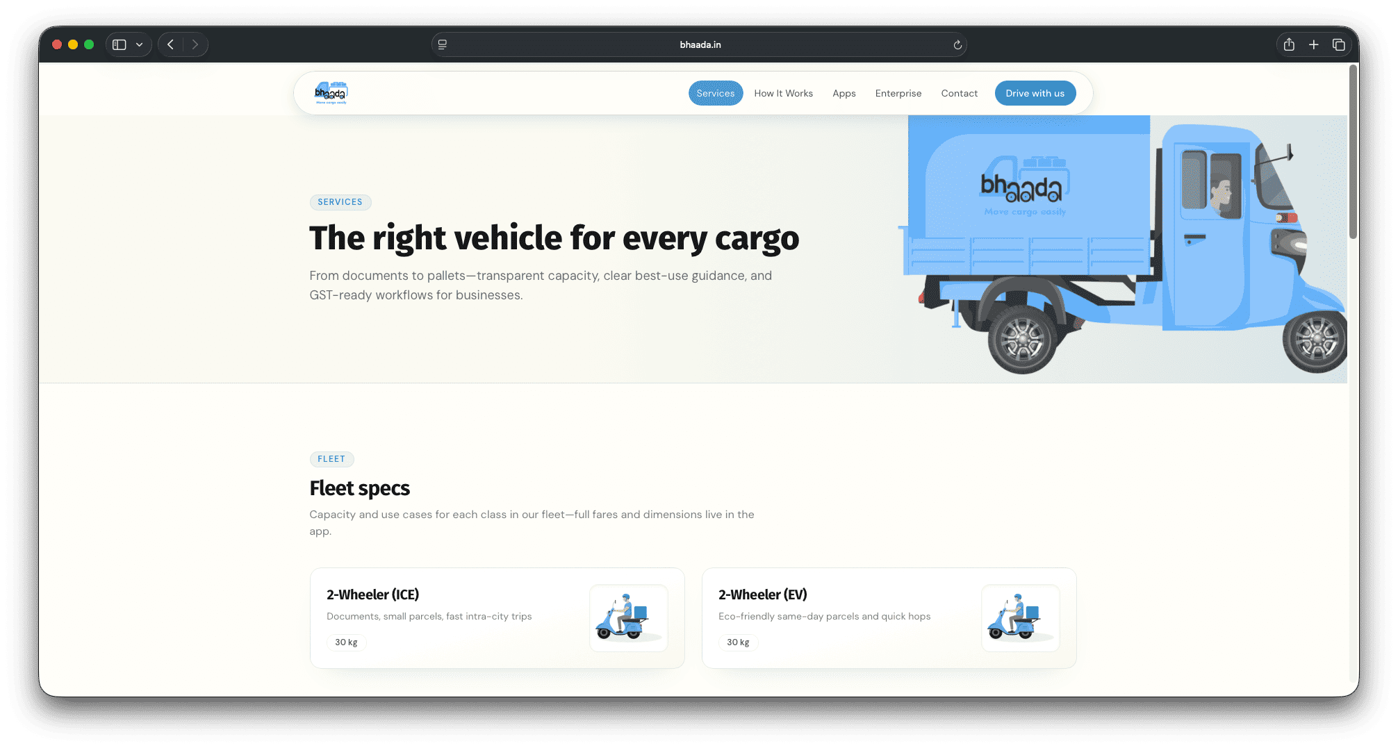Click the Fleet specs heading
The height and width of the screenshot is (748, 1398).
(360, 488)
